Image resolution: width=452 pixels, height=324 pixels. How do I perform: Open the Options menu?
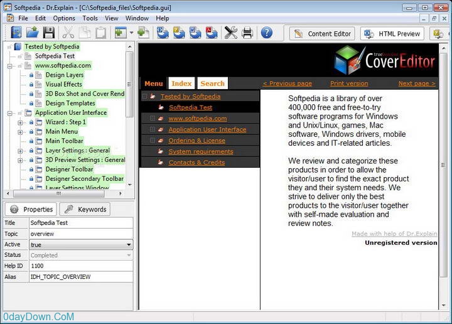(64, 18)
